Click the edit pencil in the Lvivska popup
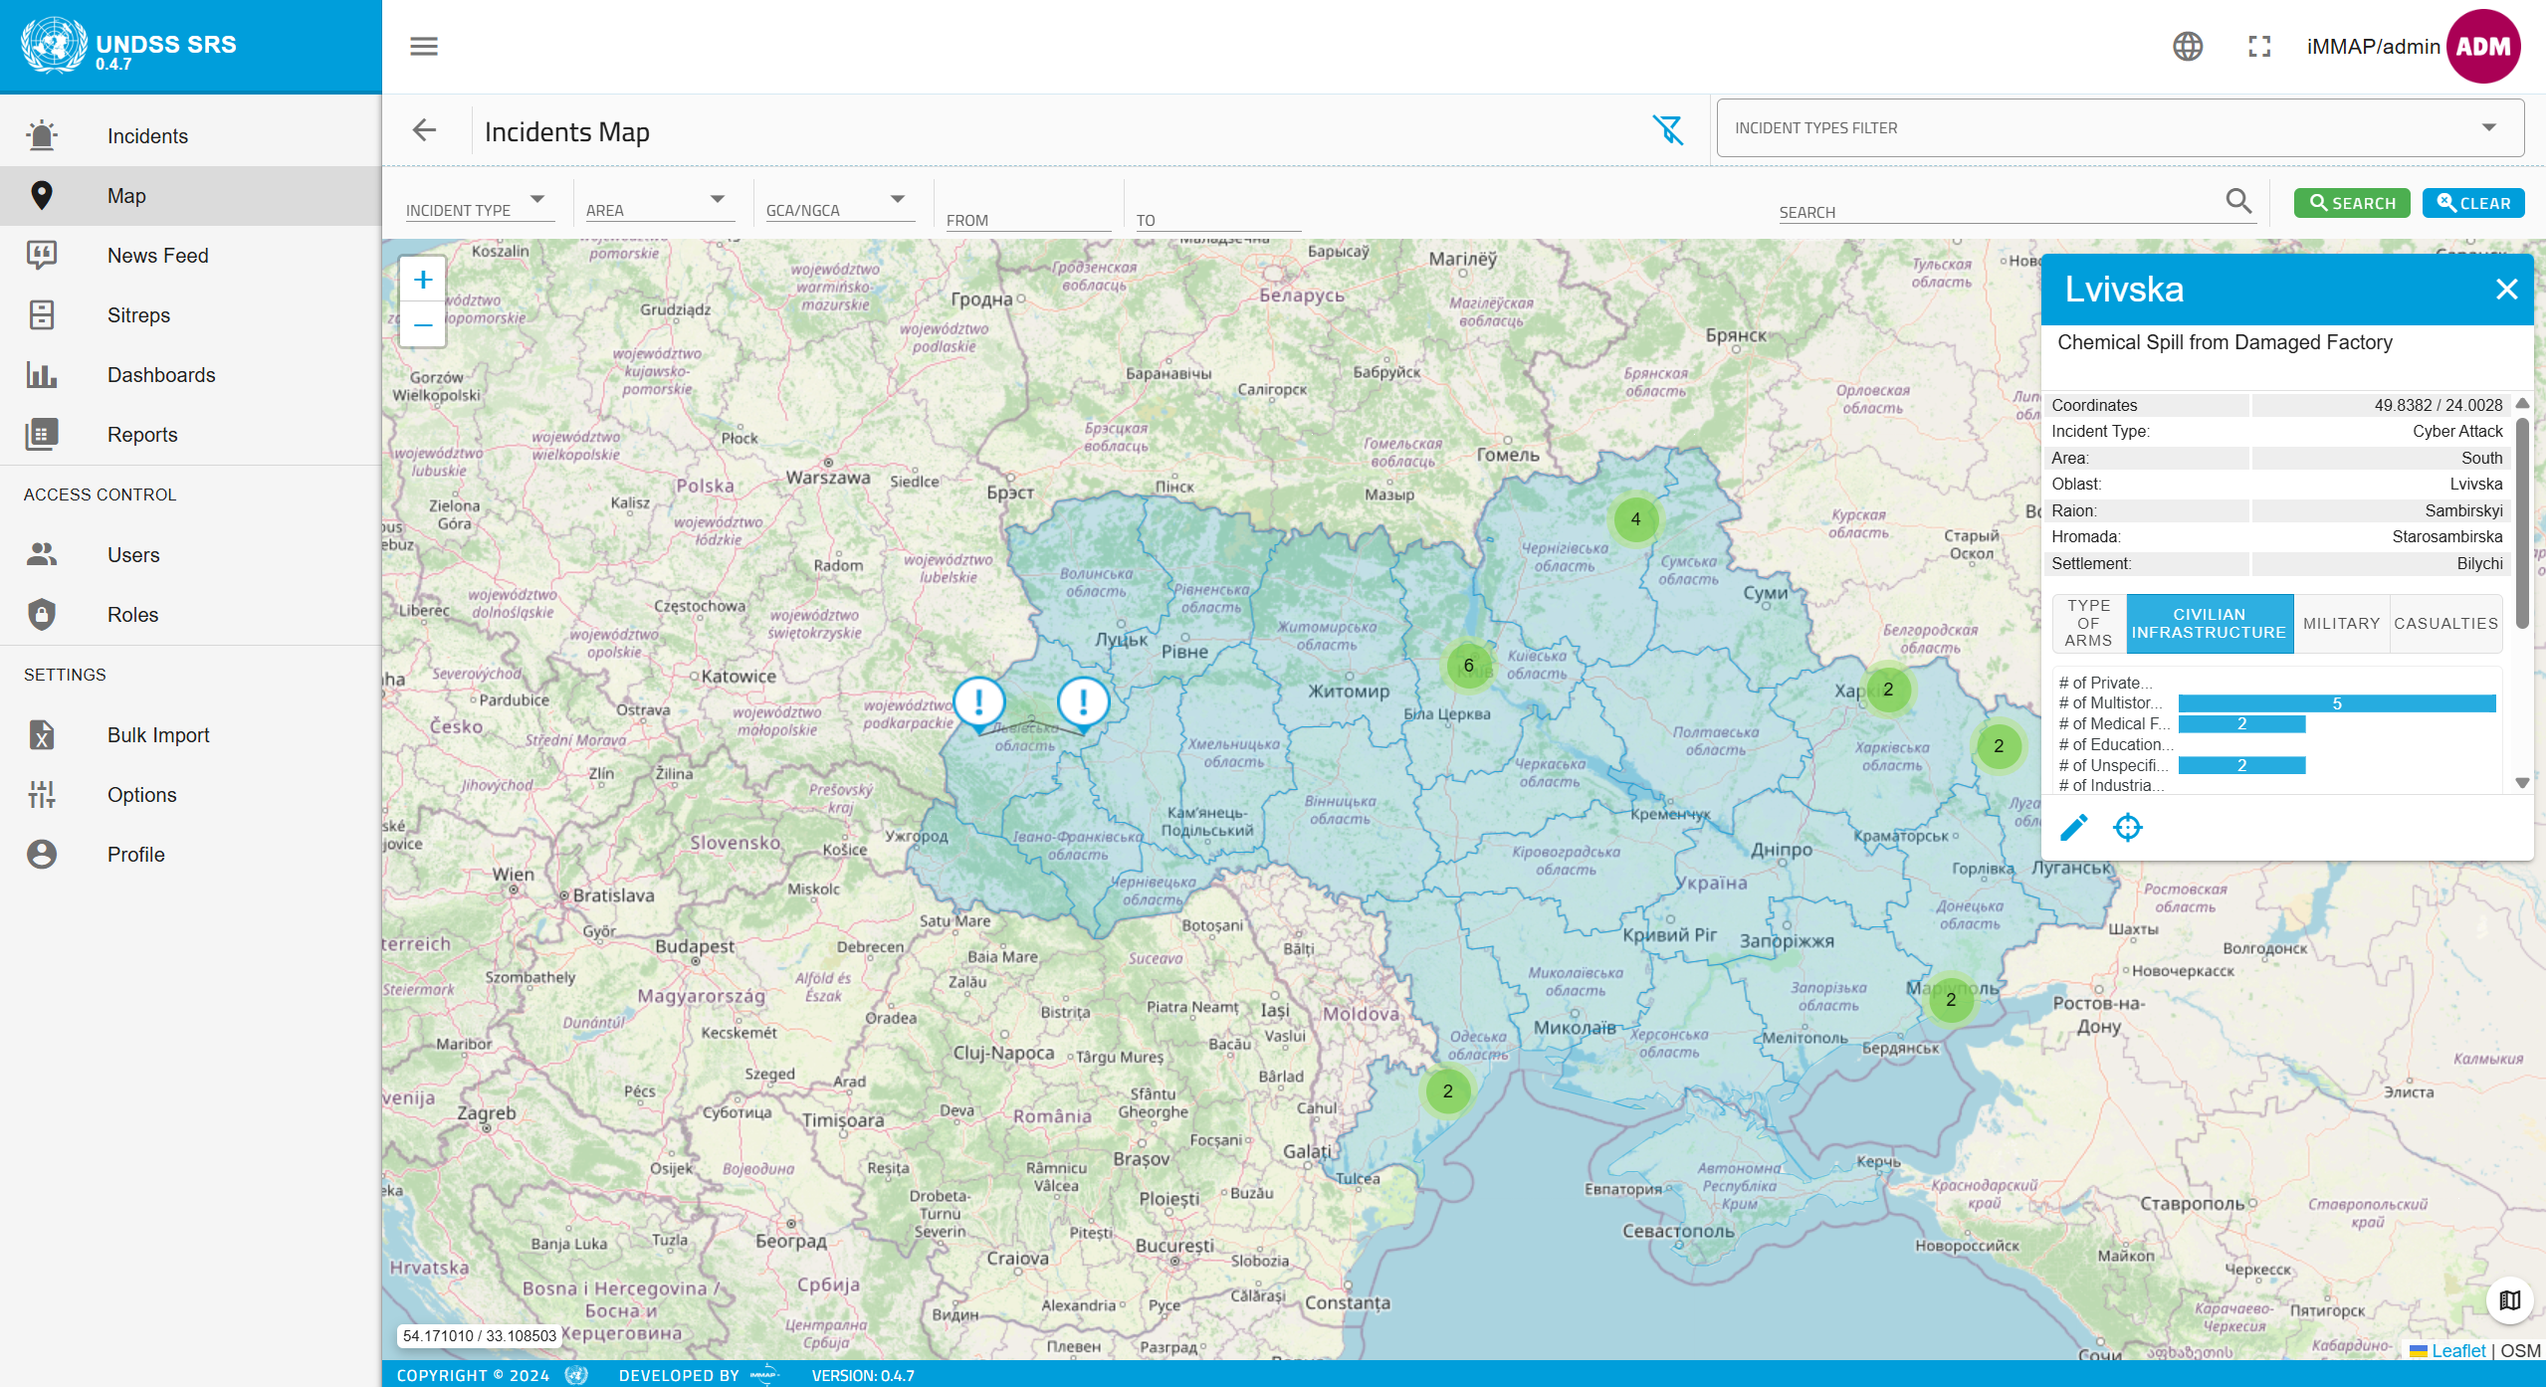Image resolution: width=2546 pixels, height=1387 pixels. point(2073,827)
